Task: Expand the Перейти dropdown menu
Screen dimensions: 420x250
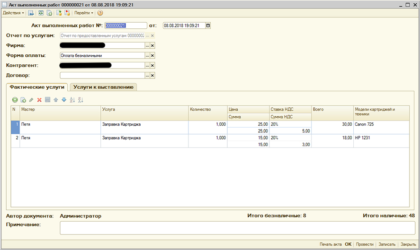Action: pyautogui.click(x=83, y=13)
